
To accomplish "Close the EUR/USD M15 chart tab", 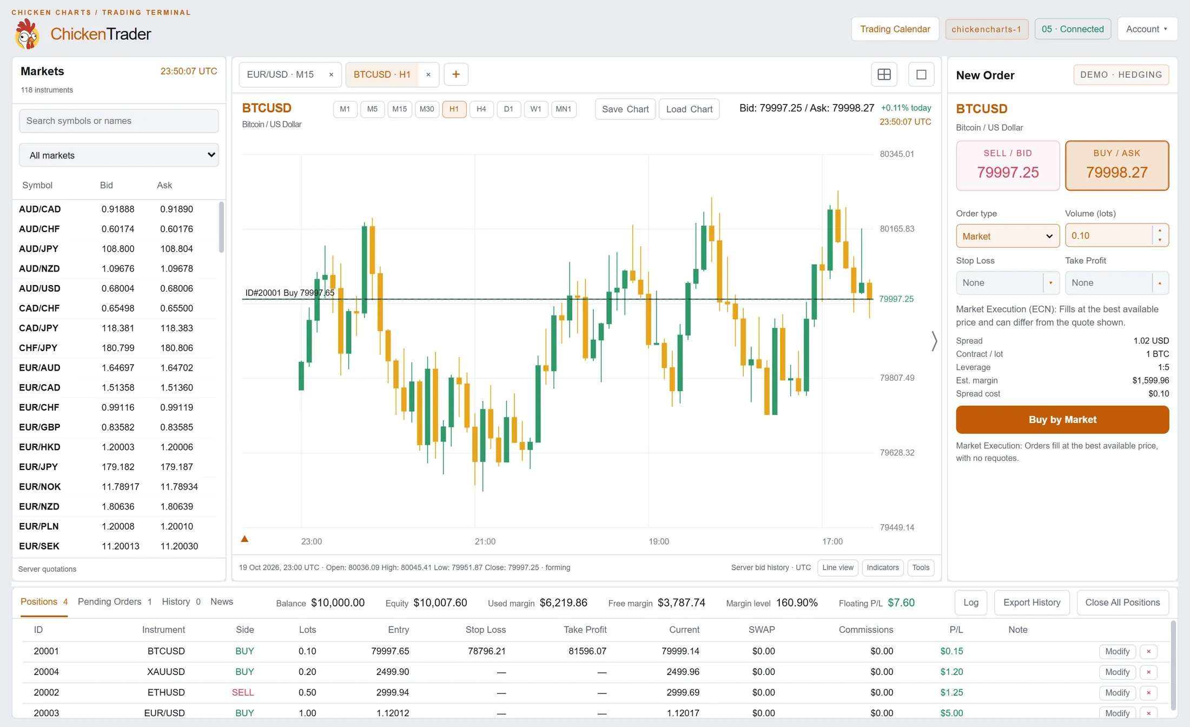I will point(331,75).
